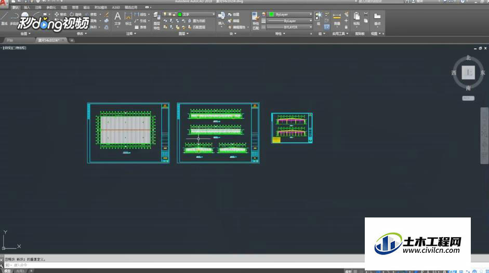Screen dimensions: 489x273
Task: Expand the Utilities (实用工具) panel
Action: click(340, 34)
